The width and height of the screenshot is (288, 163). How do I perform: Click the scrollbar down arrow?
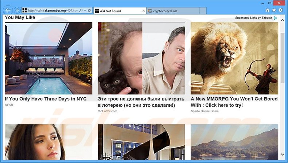(283, 155)
